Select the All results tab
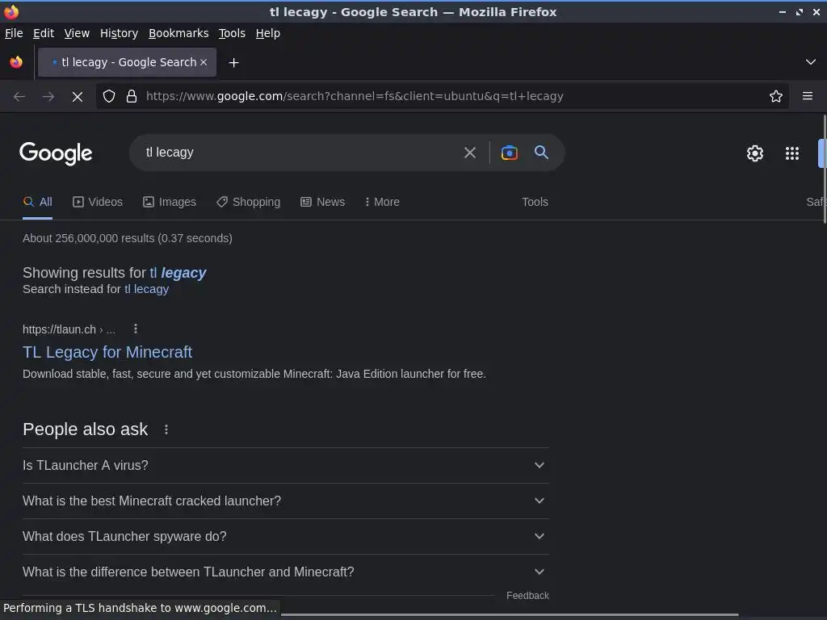827x620 pixels. click(37, 202)
